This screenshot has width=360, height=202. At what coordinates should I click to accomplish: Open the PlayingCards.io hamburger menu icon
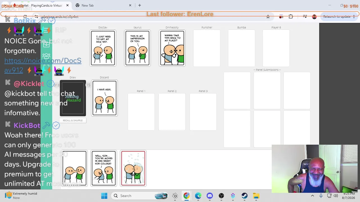click(x=46, y=30)
